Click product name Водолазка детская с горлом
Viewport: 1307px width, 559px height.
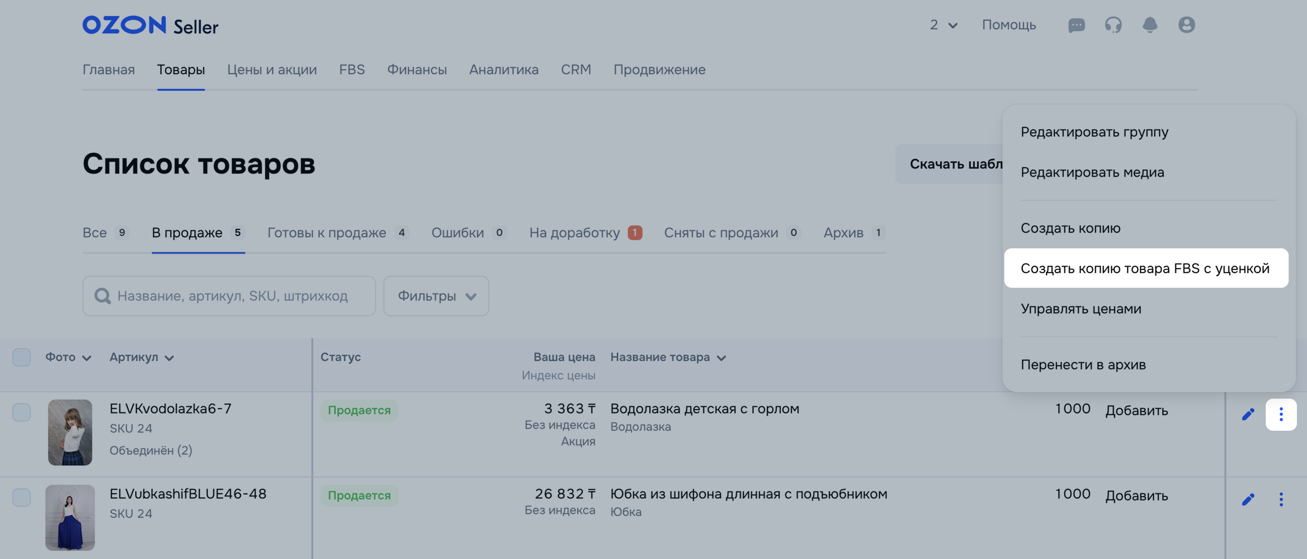tap(705, 408)
